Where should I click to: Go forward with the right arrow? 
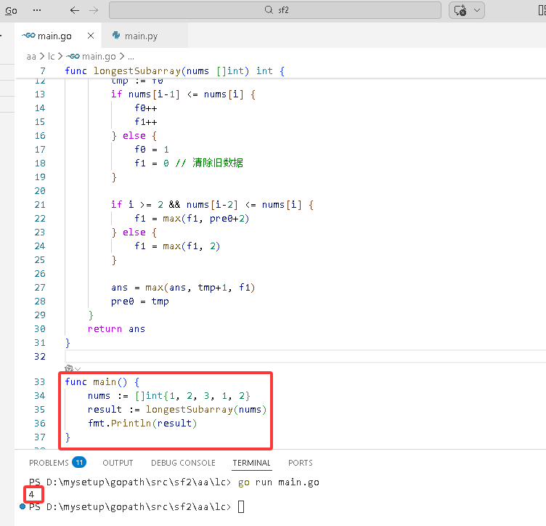pos(94,10)
